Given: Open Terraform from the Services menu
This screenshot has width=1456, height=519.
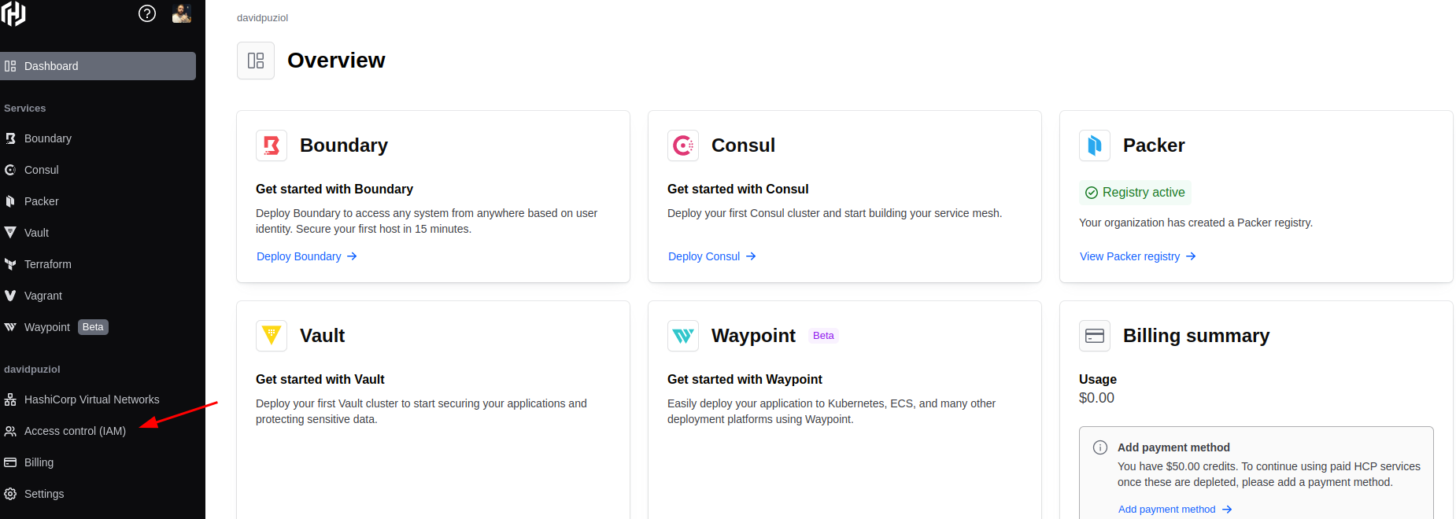Looking at the screenshot, I should [47, 264].
